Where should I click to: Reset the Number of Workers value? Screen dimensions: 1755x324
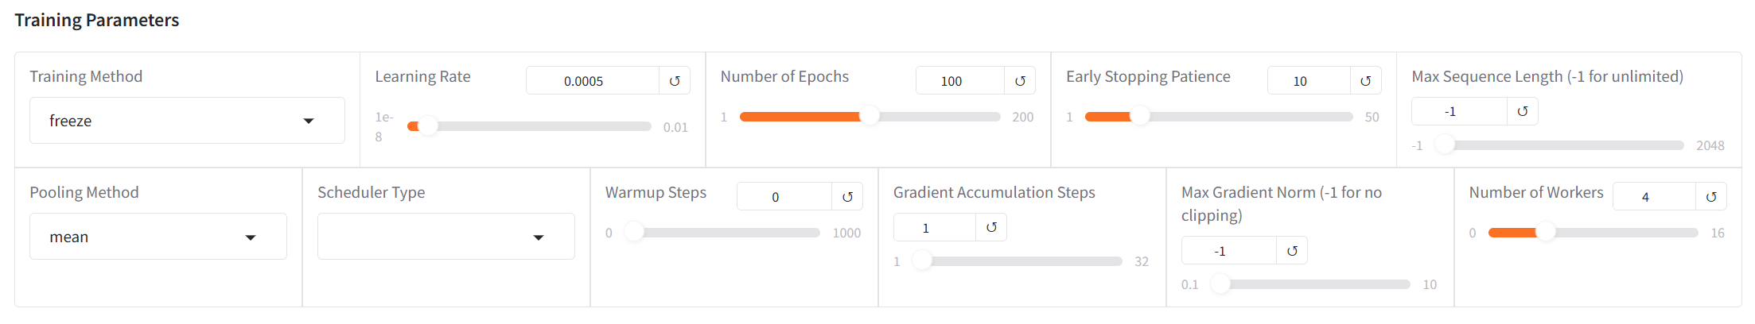(x=1711, y=197)
